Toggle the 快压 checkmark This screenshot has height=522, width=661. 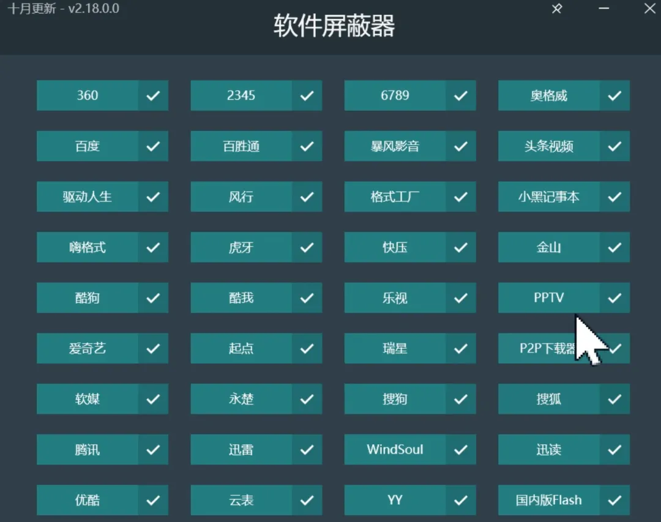461,247
